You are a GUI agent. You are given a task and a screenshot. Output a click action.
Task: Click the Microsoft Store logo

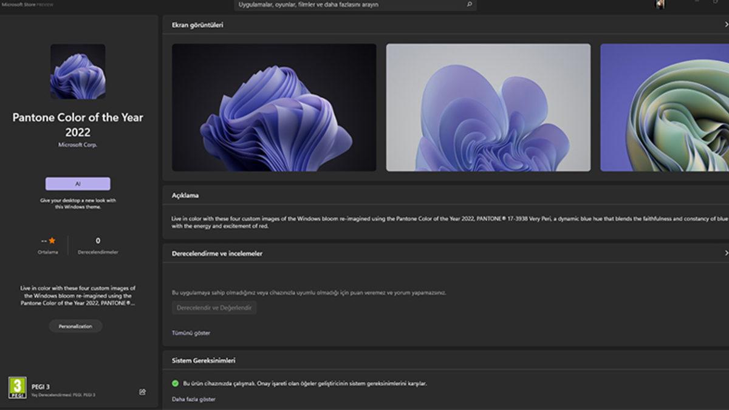pos(19,4)
